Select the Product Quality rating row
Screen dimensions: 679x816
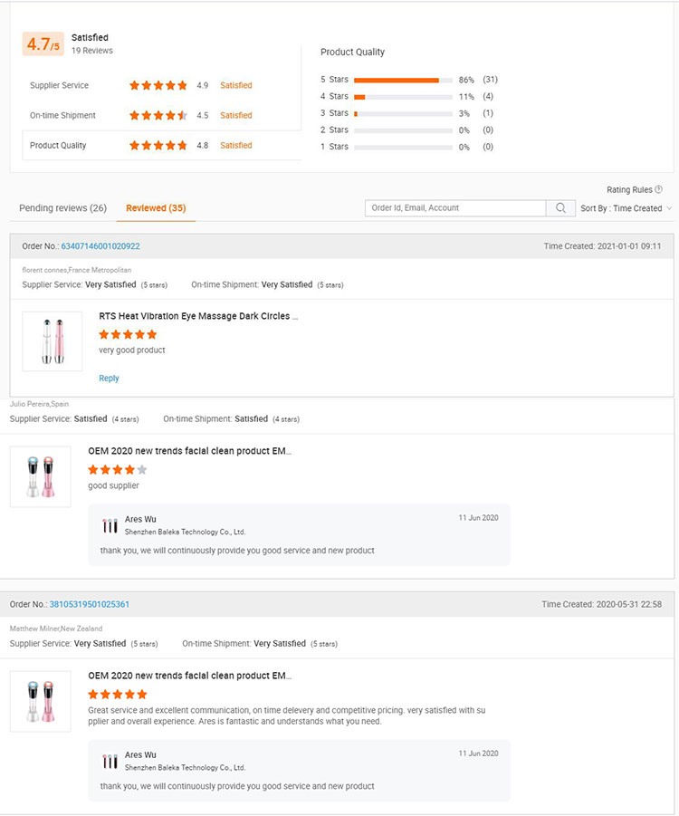(161, 146)
